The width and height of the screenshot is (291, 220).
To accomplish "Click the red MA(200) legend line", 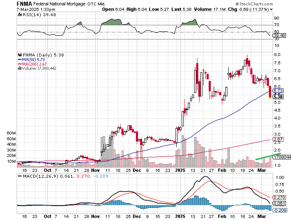I will [20, 64].
